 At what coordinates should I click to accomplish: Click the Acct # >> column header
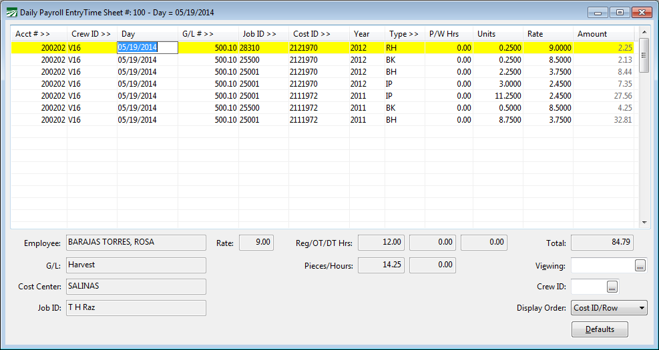pos(38,34)
